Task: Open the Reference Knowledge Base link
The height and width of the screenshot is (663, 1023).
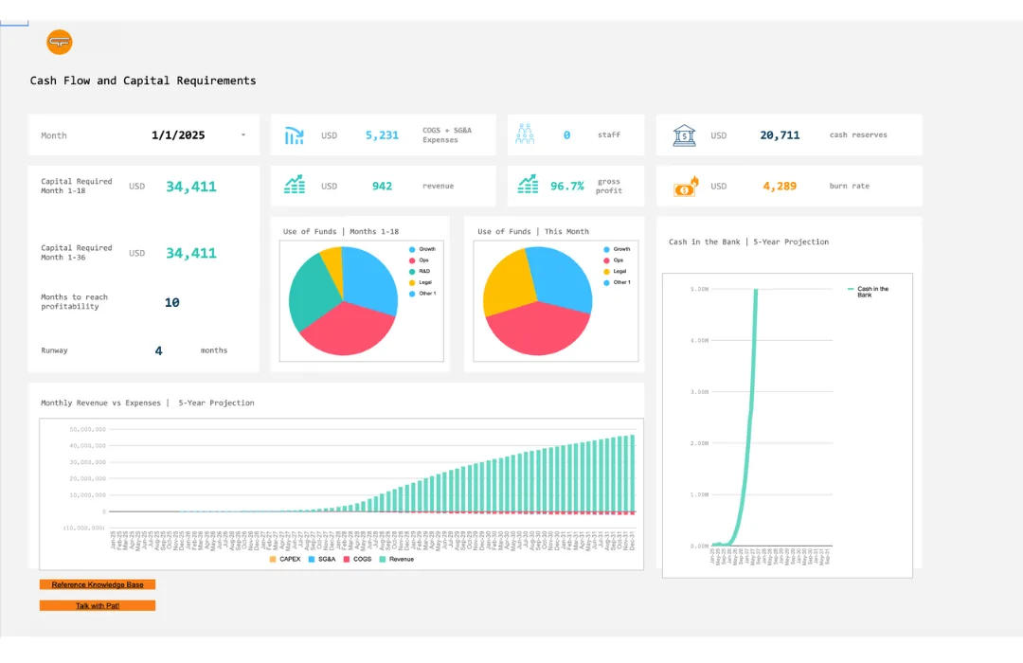Action: (98, 584)
